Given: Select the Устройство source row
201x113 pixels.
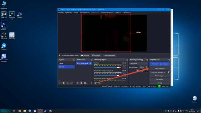Looking at the screenshot, I should coord(84,63).
